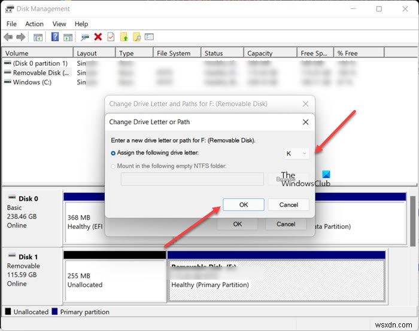Viewport: 419px width, 331px height.
Task: Click the empty NTFS folder path field
Action: pyautogui.click(x=192, y=179)
